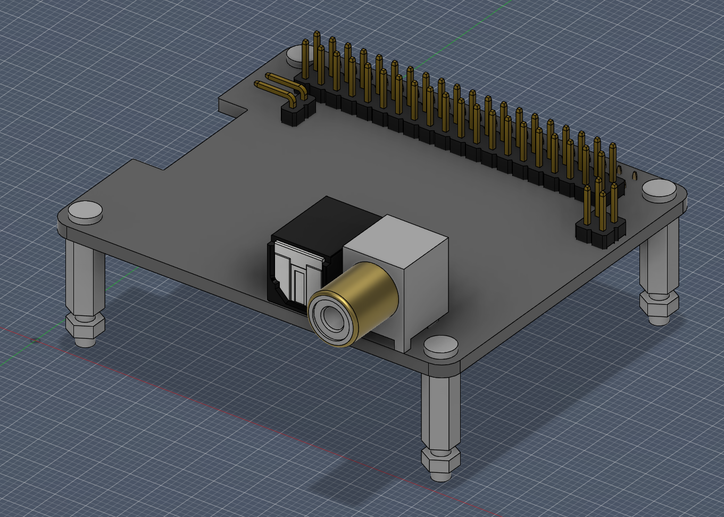Viewport: 724px width, 517px height.
Task: Select the right corner standoff post
Action: click(x=661, y=258)
